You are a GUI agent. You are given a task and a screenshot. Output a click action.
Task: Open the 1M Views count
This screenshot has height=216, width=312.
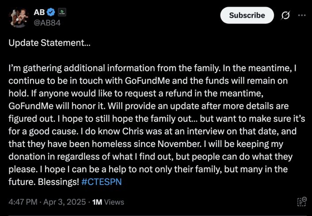[108, 202]
